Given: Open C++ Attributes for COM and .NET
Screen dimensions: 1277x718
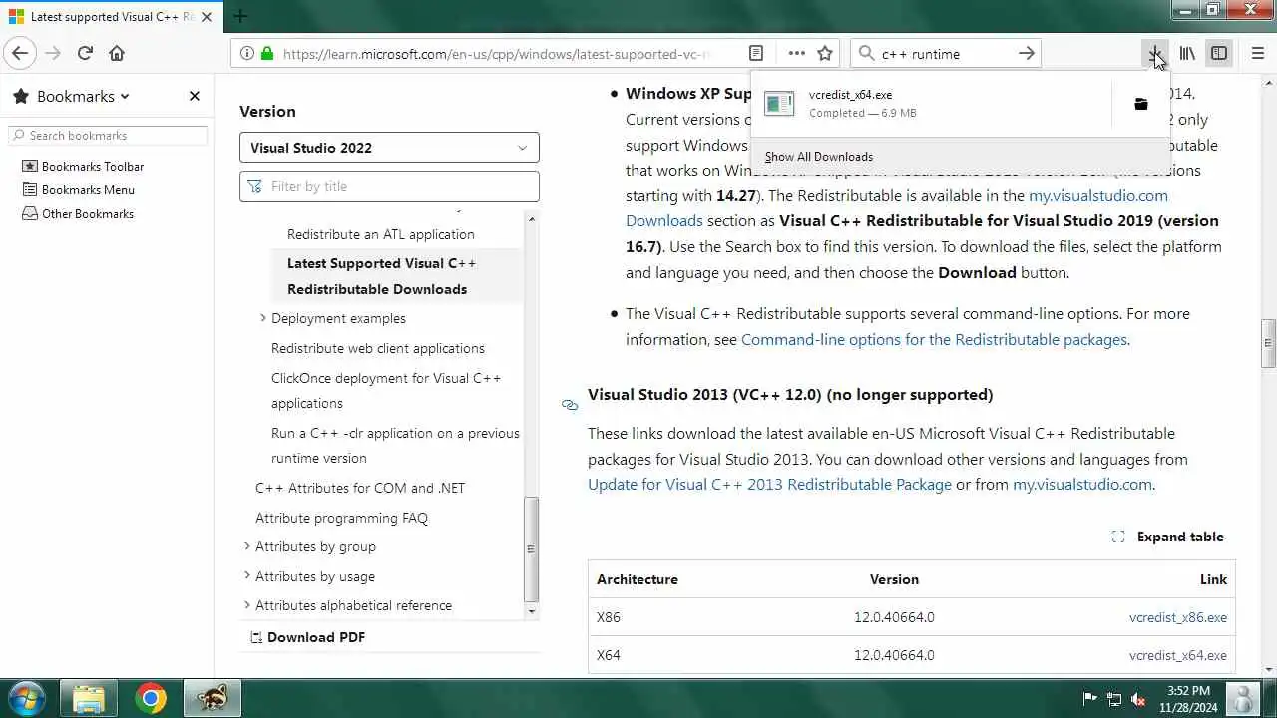Looking at the screenshot, I should (x=360, y=488).
